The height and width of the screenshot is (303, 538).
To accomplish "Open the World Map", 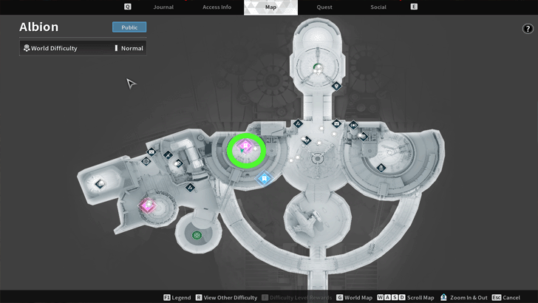I will point(354,297).
